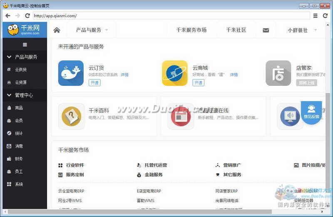Click the 金融服务 money bag icon
The height and width of the screenshot is (217, 333).
(139, 175)
